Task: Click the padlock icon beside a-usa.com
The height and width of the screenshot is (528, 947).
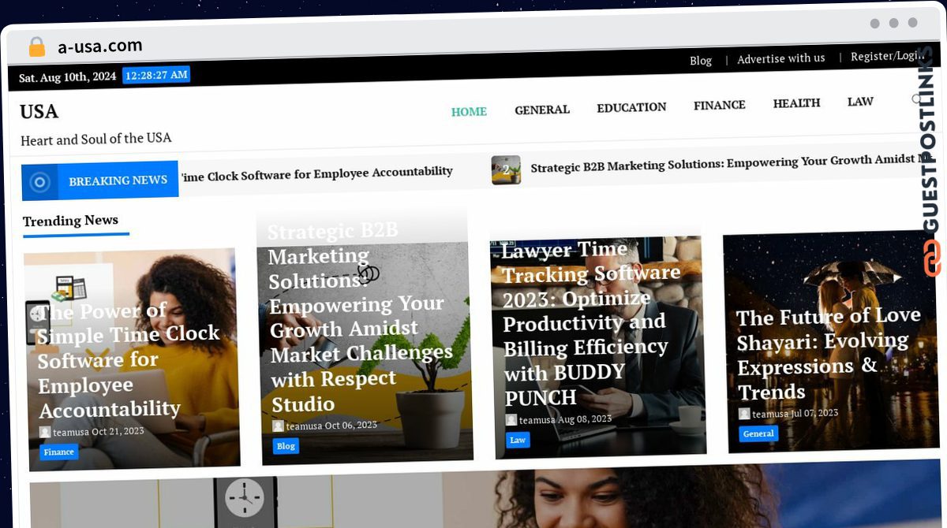Action: 37,47
